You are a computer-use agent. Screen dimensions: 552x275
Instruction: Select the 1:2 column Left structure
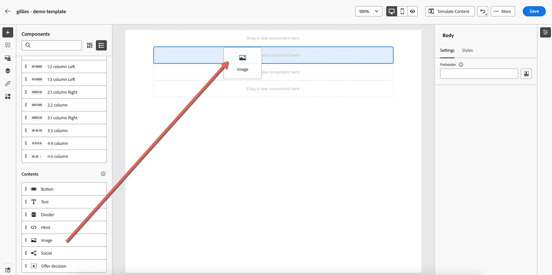pyautogui.click(x=64, y=67)
